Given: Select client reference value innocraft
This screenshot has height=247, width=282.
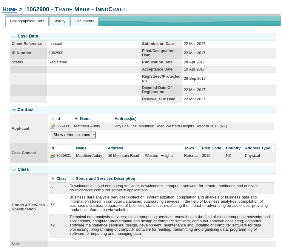Looking at the screenshot, I should tap(56, 44).
